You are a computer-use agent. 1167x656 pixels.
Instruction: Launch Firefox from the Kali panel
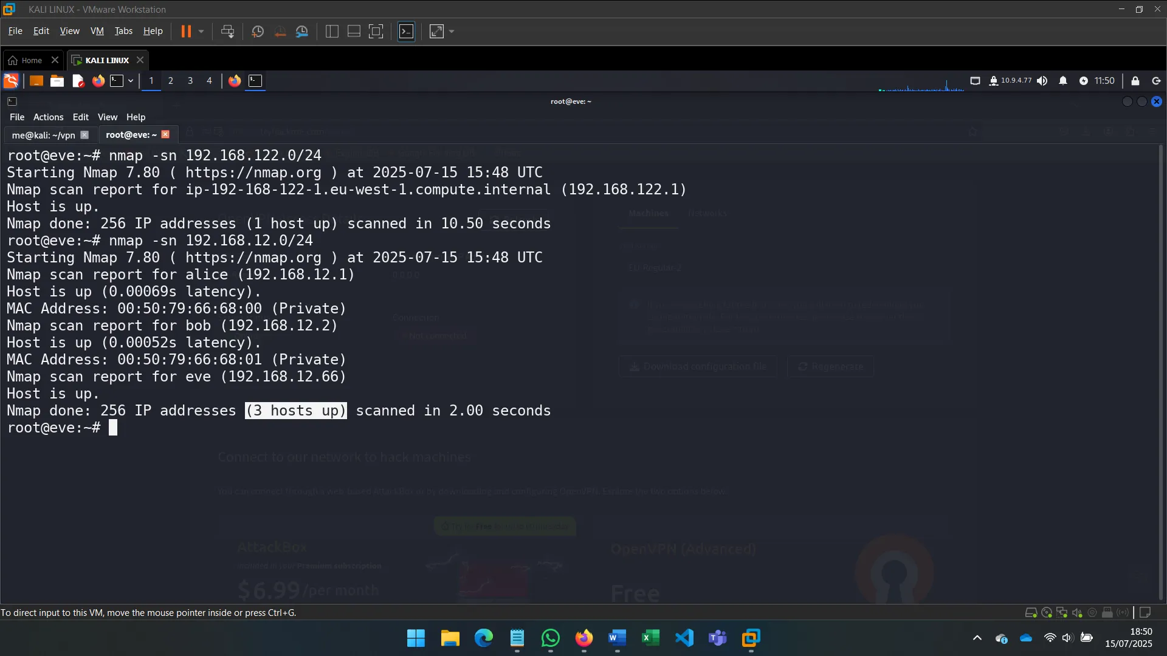click(x=98, y=81)
